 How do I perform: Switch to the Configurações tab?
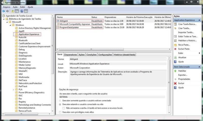pyautogui.click(x=105, y=55)
